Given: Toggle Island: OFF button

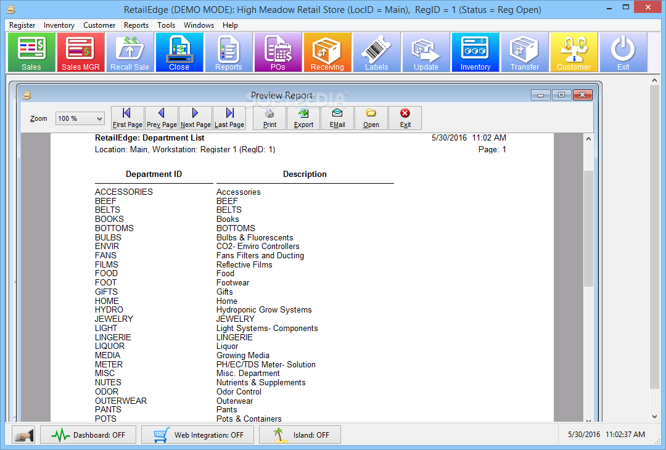Looking at the screenshot, I should coord(301,435).
